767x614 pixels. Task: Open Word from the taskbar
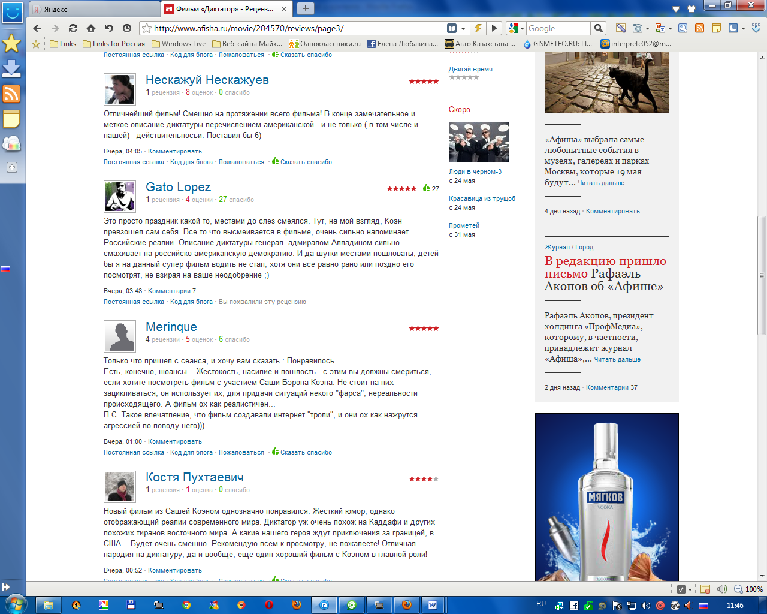432,605
